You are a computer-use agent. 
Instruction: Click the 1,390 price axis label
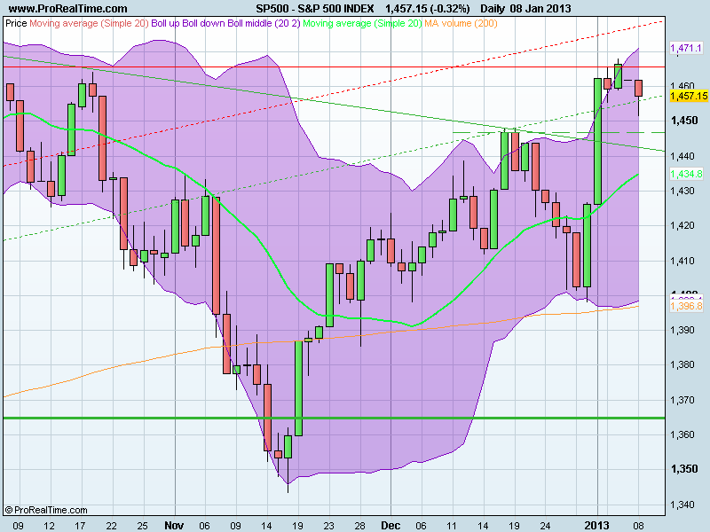(682, 330)
